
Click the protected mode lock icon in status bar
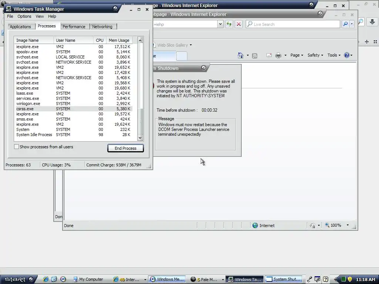pyautogui.click(x=312, y=226)
